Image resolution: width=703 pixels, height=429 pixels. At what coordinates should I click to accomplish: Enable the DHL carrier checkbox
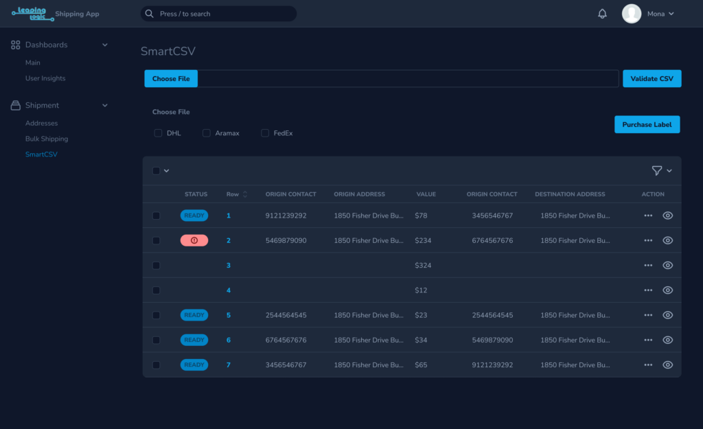[x=158, y=133]
